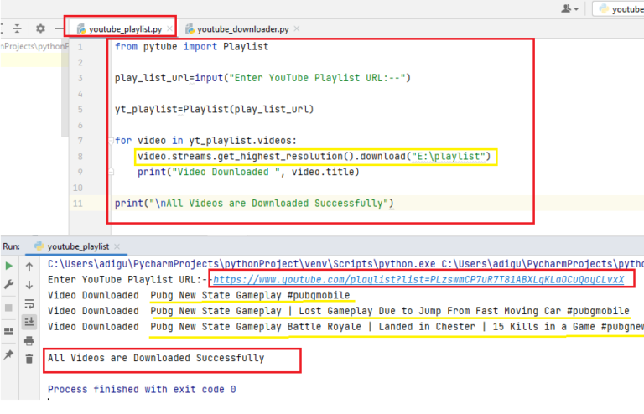Toggle soft-wrap in console output
The width and height of the screenshot is (644, 414).
pos(29,303)
